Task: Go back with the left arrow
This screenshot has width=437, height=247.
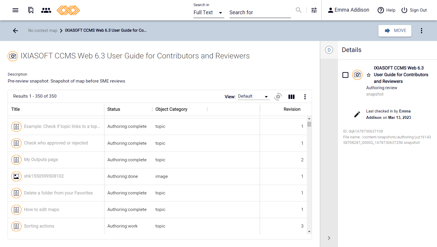Action: coord(15,31)
